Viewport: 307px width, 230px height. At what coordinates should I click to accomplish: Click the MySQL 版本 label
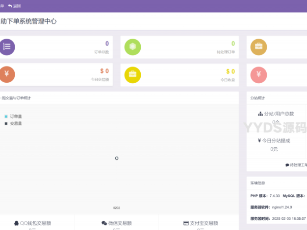[x=294, y=196]
